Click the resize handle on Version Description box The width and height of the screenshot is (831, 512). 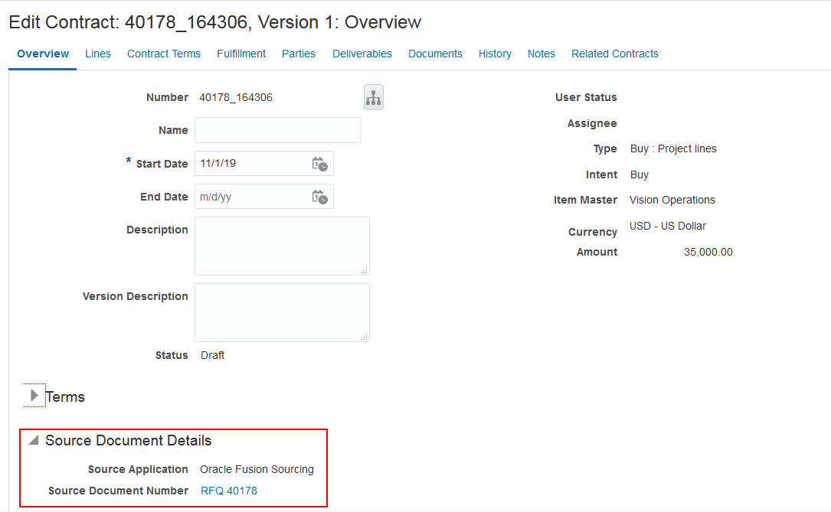click(365, 335)
